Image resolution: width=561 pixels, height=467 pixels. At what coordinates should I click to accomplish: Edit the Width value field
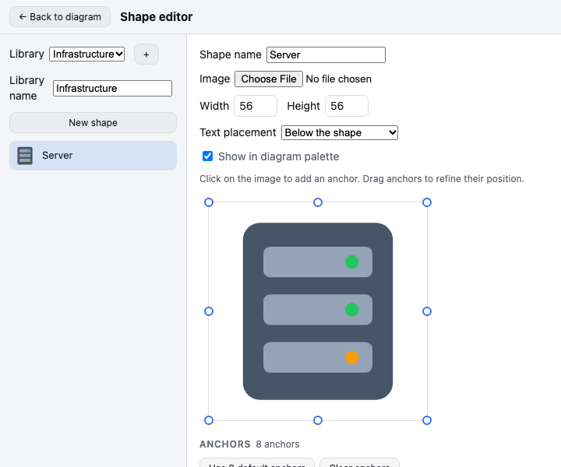256,106
